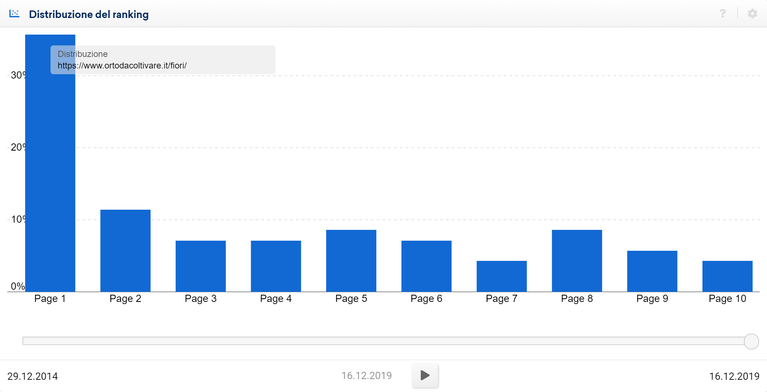Click the Page 3 bar

(201, 266)
